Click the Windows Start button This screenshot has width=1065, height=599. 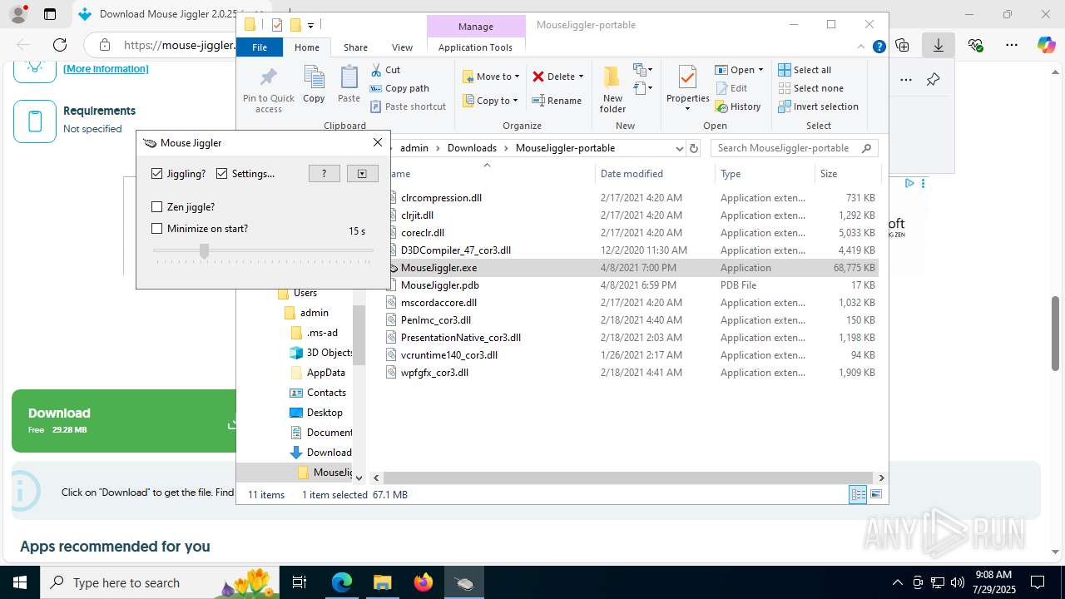[20, 582]
